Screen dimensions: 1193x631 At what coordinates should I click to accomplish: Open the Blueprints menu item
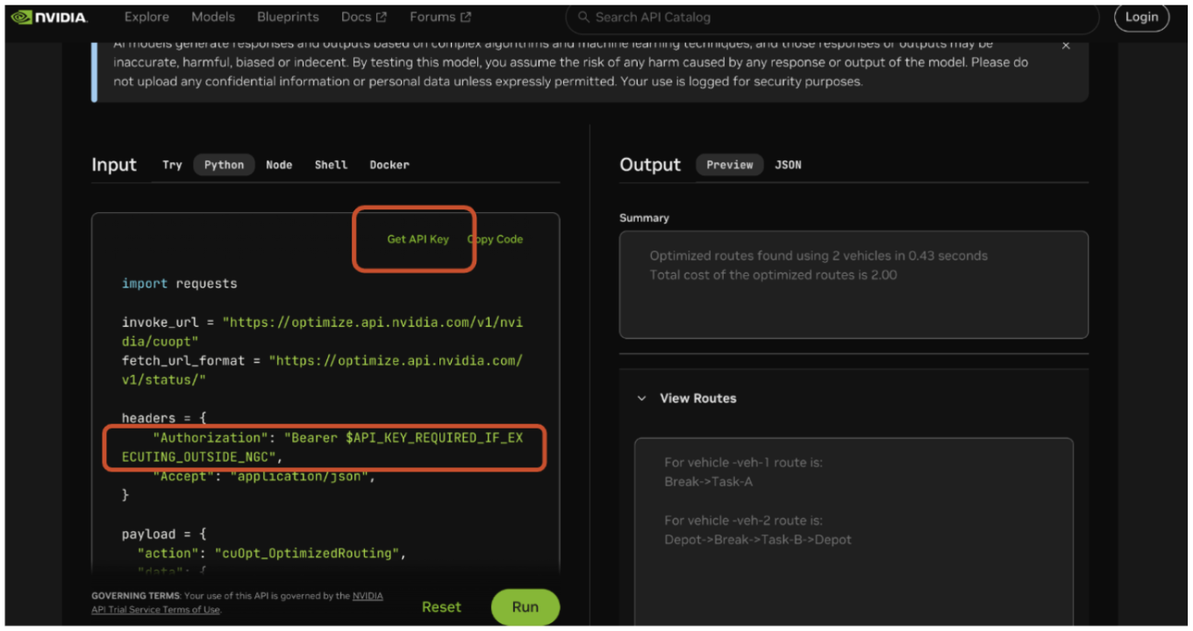[288, 17]
